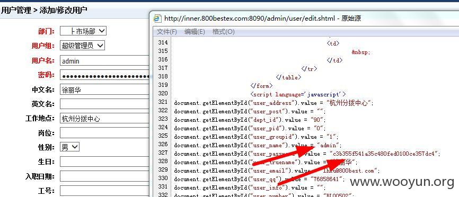The width and height of the screenshot is (459, 197).
Task: Click the user_email value at 800best.com
Action: point(349,171)
